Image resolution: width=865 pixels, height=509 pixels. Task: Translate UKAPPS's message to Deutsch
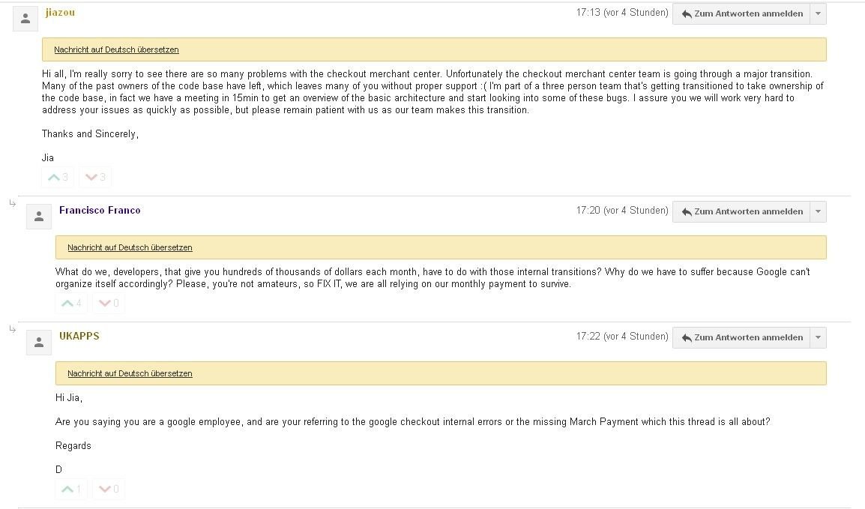tap(130, 373)
